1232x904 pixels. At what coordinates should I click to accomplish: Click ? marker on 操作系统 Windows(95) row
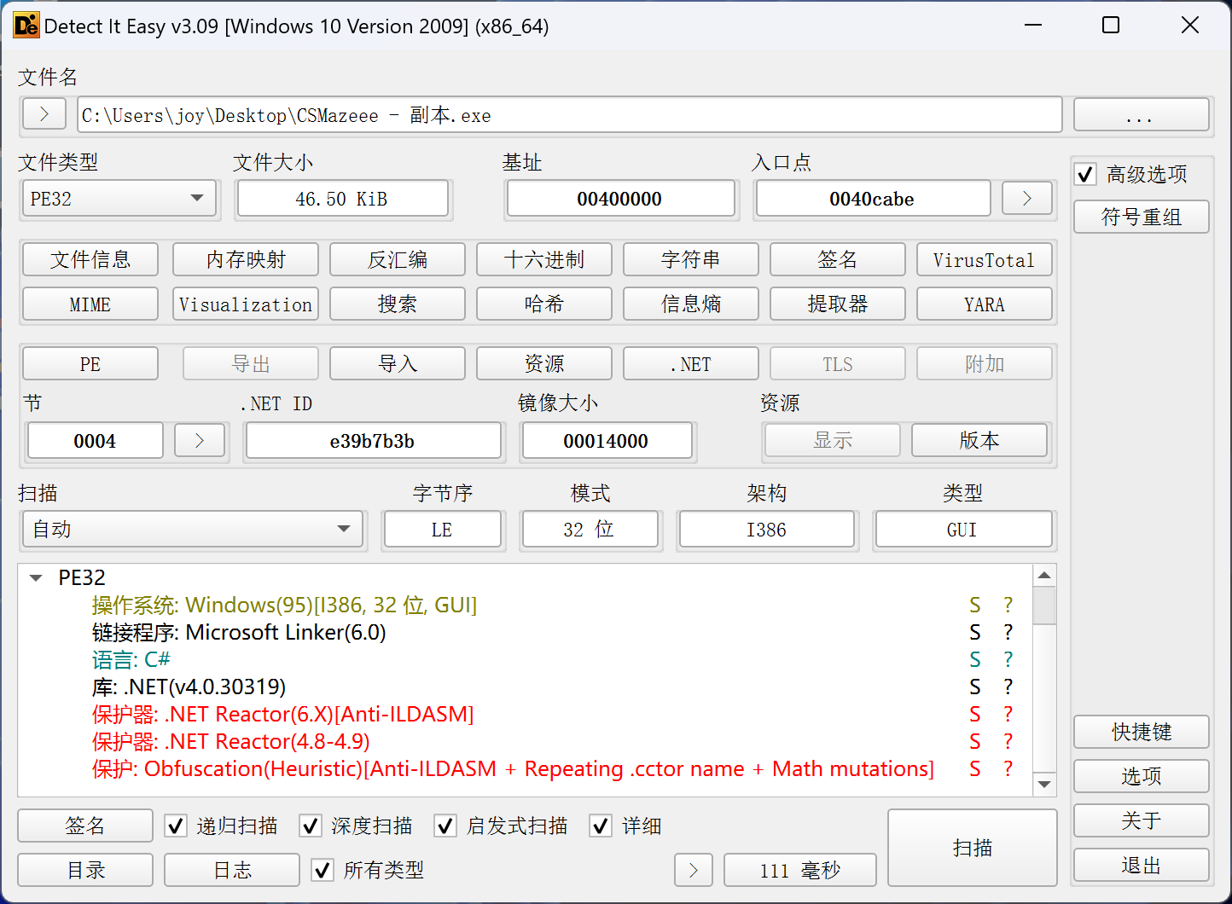1008,605
